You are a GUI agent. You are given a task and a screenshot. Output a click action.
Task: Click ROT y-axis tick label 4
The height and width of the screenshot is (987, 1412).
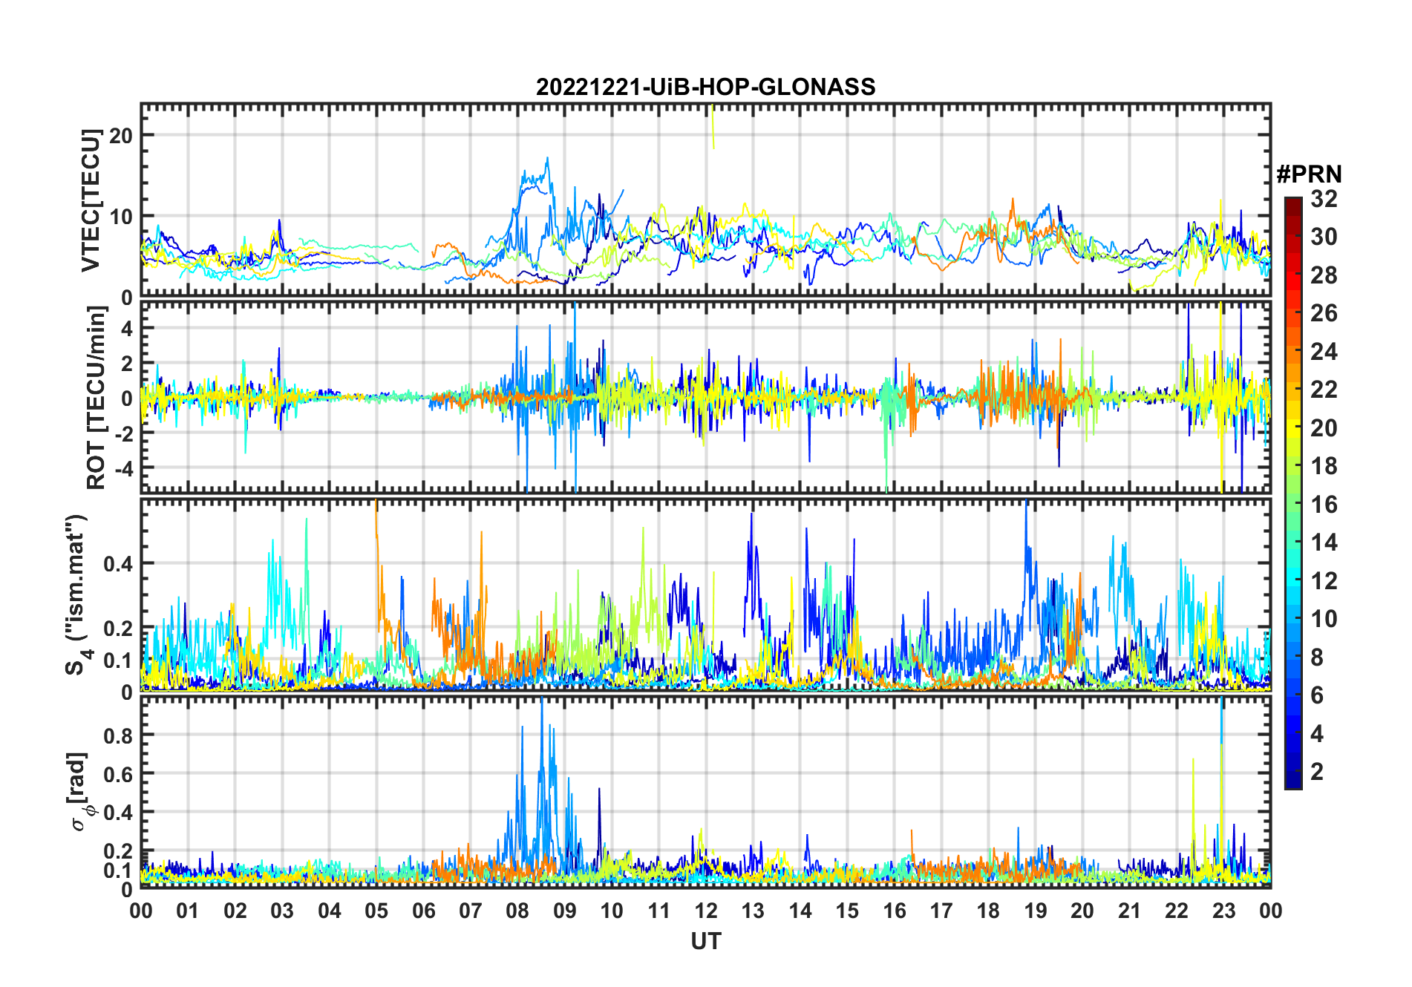click(x=127, y=328)
